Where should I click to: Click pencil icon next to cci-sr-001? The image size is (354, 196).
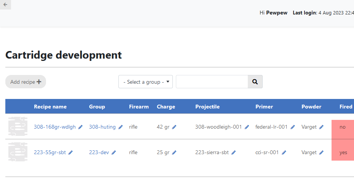coord(284,153)
